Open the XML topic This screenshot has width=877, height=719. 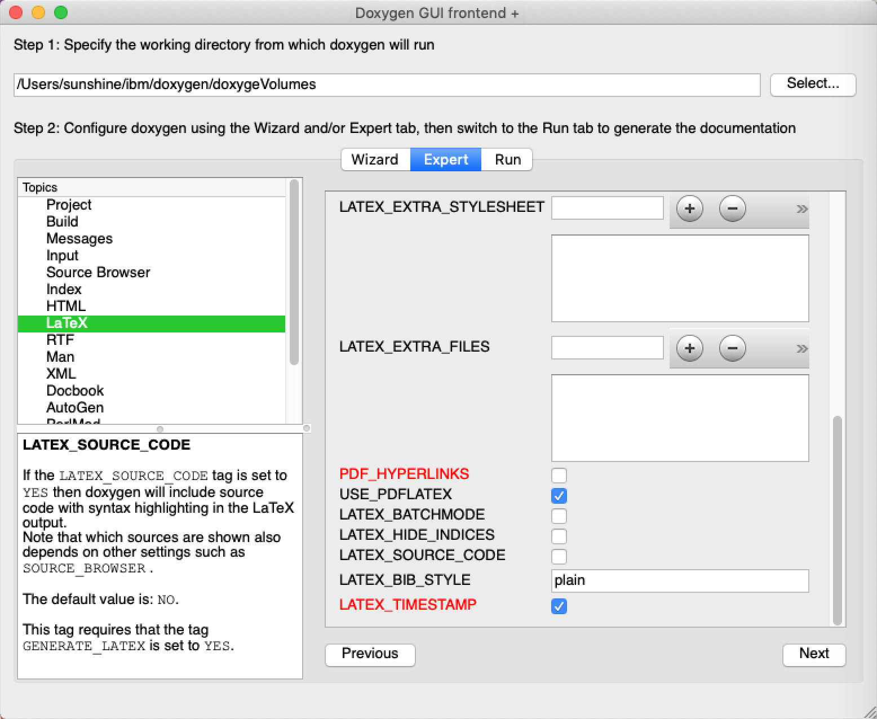click(152, 374)
